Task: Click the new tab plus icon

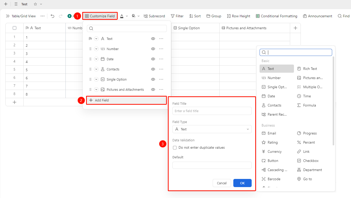Action: [6, 4]
